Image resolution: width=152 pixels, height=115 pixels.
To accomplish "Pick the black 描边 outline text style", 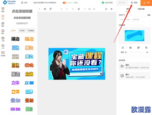I will click(x=15, y=39).
